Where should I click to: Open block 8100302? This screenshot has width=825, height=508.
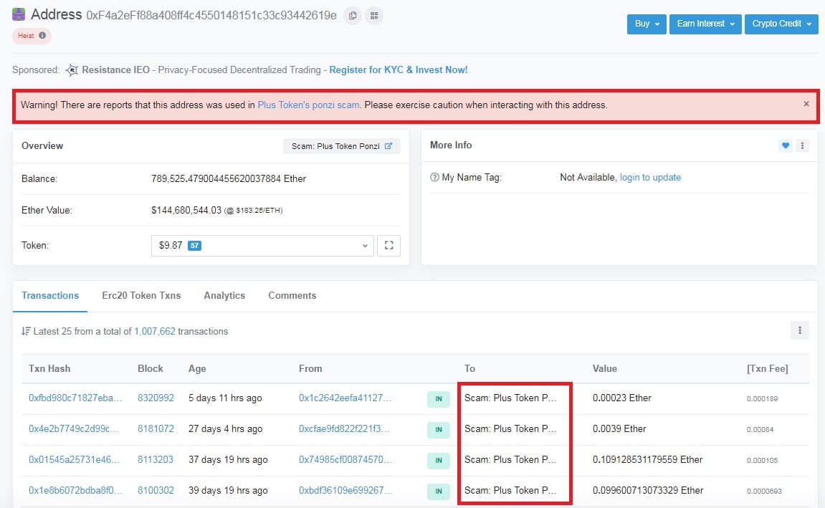[156, 490]
